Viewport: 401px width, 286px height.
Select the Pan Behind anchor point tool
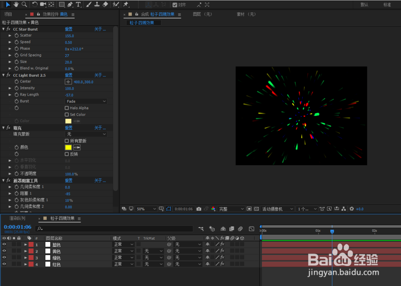[x=51, y=4]
